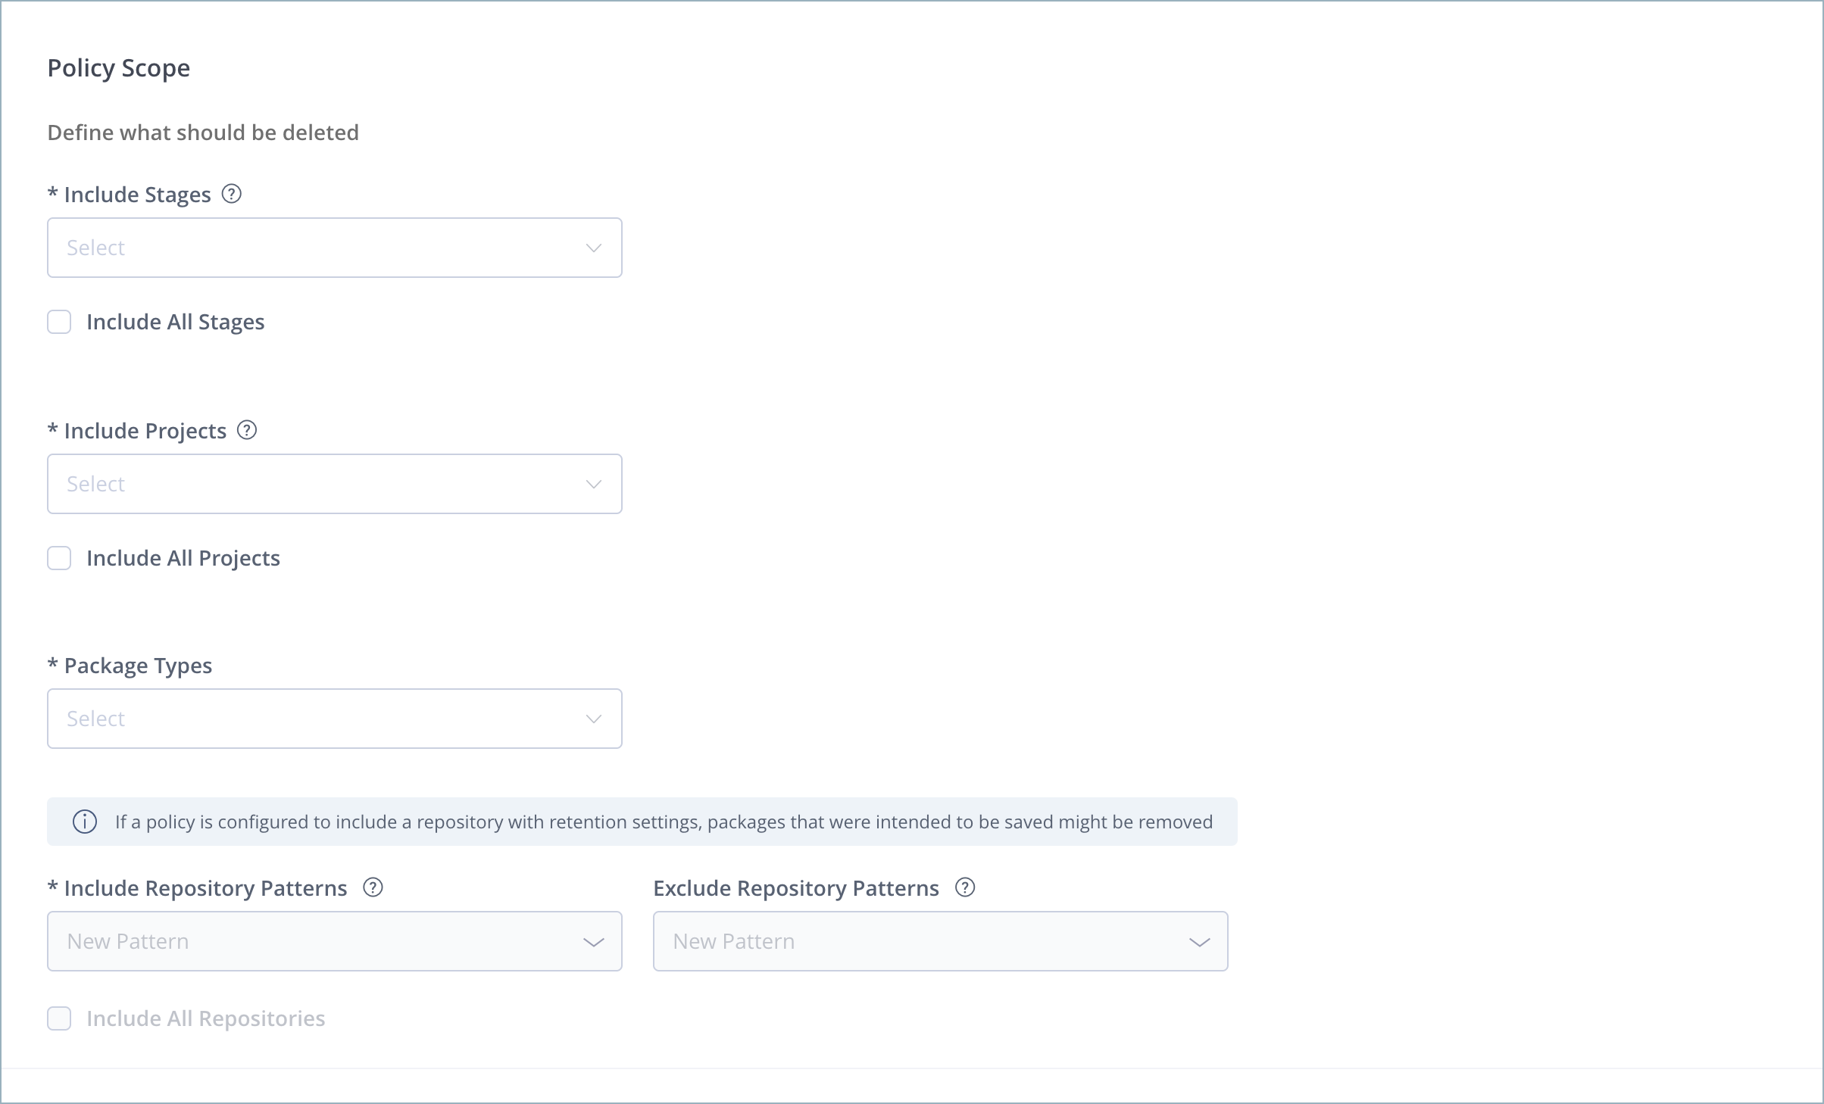Click the Exclude Repository Patterns question mark icon
1824x1104 pixels.
(965, 887)
